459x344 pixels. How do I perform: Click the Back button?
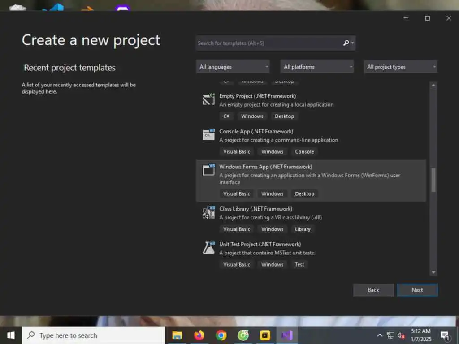pos(373,290)
